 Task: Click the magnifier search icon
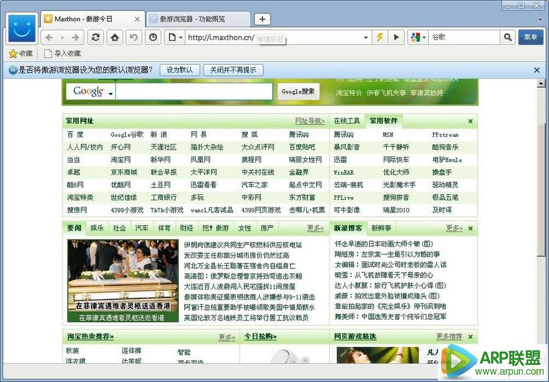(x=508, y=37)
